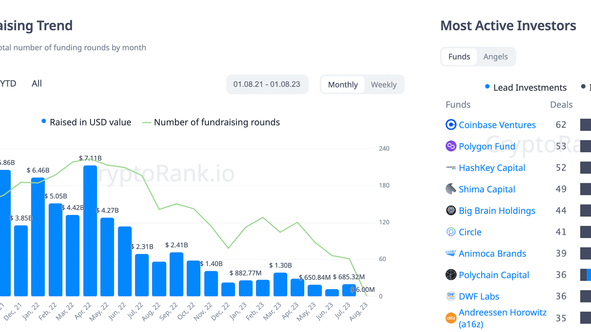Image resolution: width=591 pixels, height=332 pixels.
Task: Click the HashKey Capital logo icon
Action: click(x=451, y=167)
